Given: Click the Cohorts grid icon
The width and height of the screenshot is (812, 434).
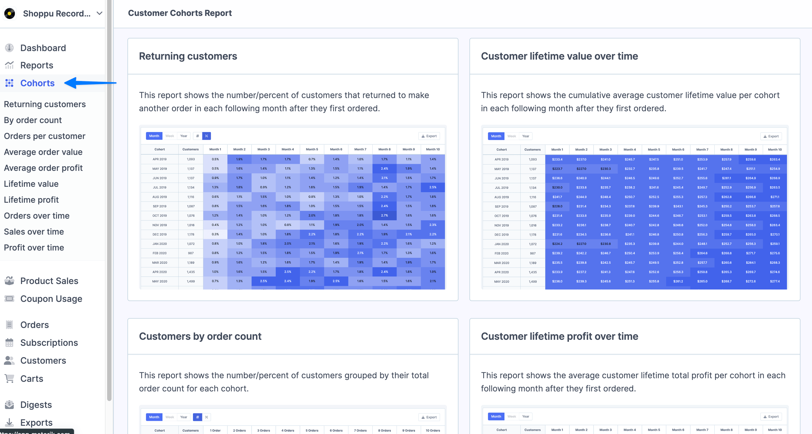Looking at the screenshot, I should tap(9, 83).
